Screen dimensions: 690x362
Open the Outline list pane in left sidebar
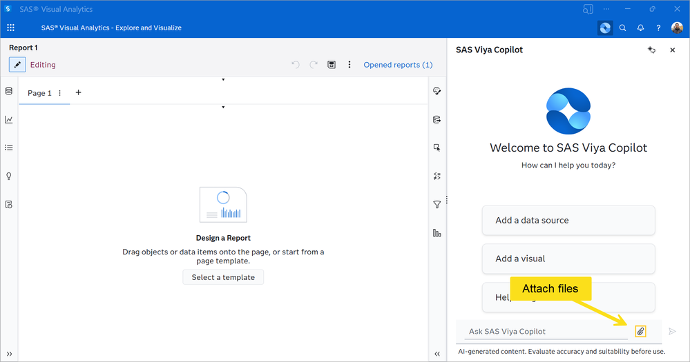click(9, 148)
